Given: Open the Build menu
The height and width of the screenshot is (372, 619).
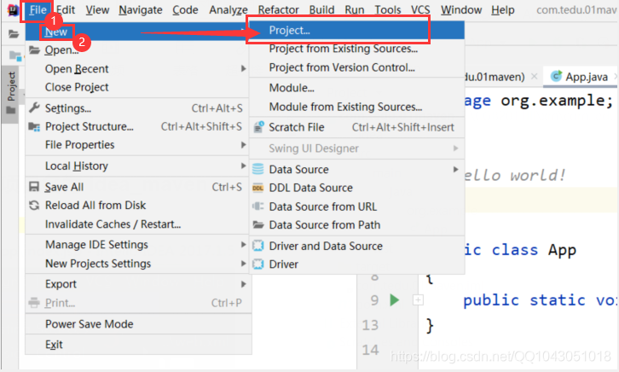Looking at the screenshot, I should click(x=321, y=10).
